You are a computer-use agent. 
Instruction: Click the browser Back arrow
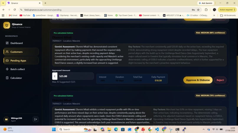click(x=4, y=10)
